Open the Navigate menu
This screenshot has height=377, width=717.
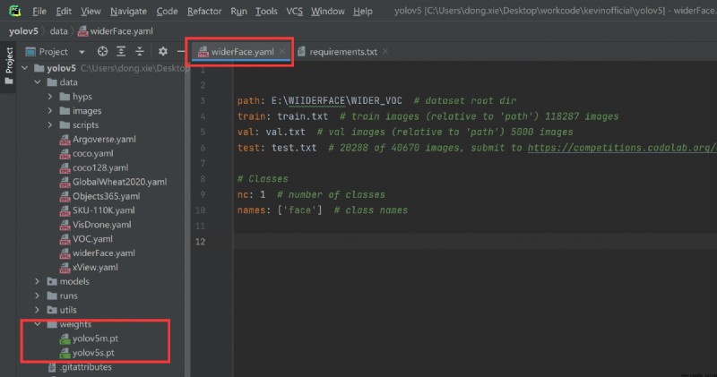pyautogui.click(x=128, y=11)
